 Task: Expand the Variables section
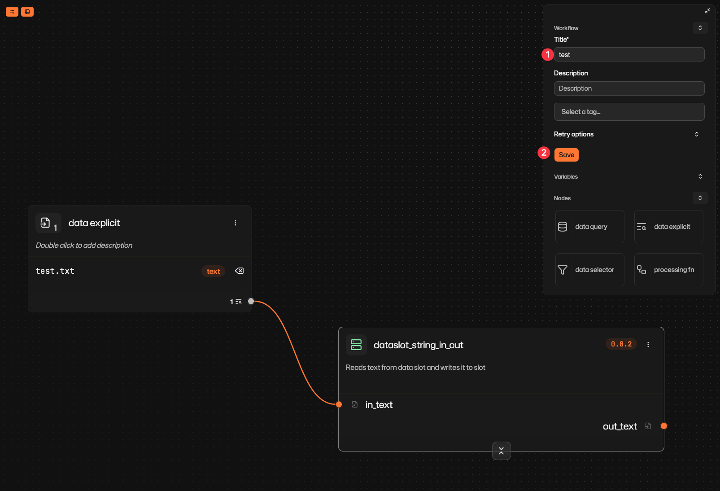[x=700, y=176]
